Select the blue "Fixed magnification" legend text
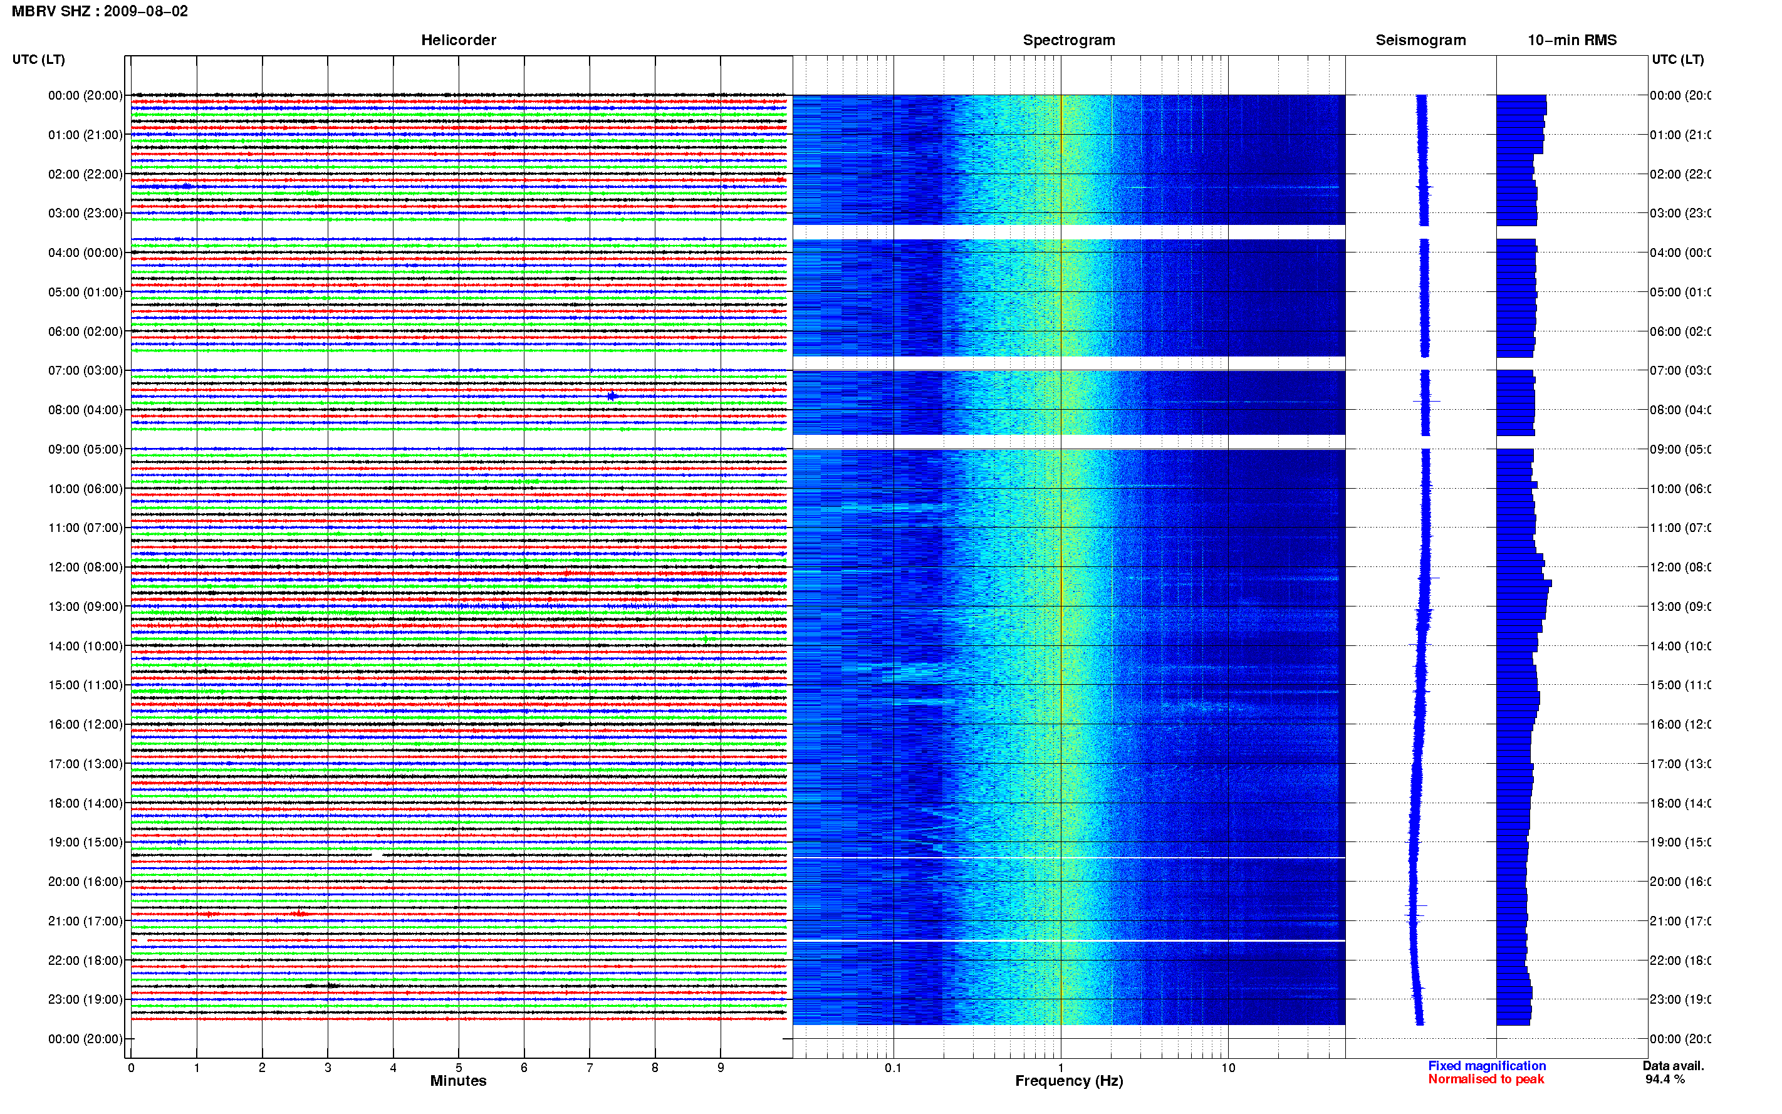Viewport: 1782px width, 1114px height. click(1487, 1065)
